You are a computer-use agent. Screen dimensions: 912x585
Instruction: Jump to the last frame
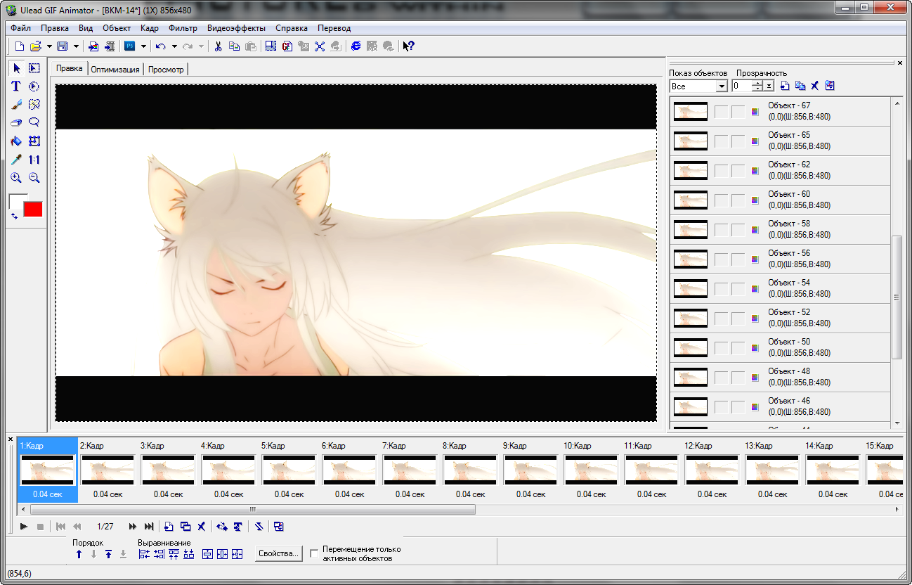click(x=149, y=526)
